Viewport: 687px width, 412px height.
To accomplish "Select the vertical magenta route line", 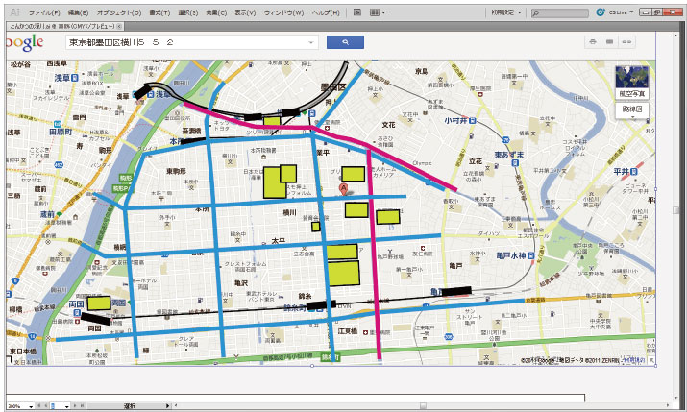I will pos(374,254).
